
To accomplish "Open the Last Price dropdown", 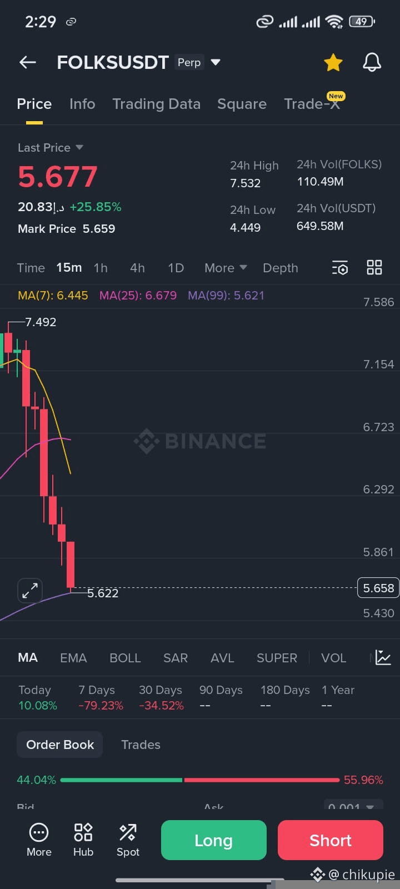I will 51,148.
